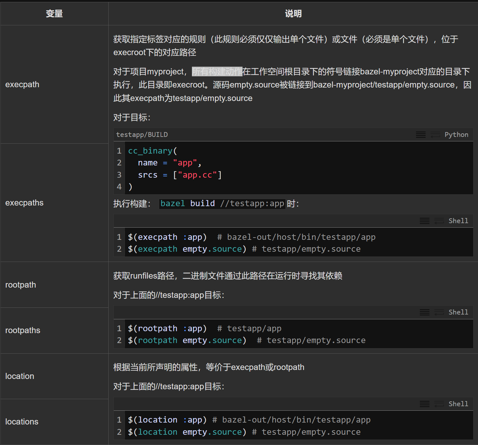Click comment # testapp/app in rootpath block

click(x=249, y=329)
